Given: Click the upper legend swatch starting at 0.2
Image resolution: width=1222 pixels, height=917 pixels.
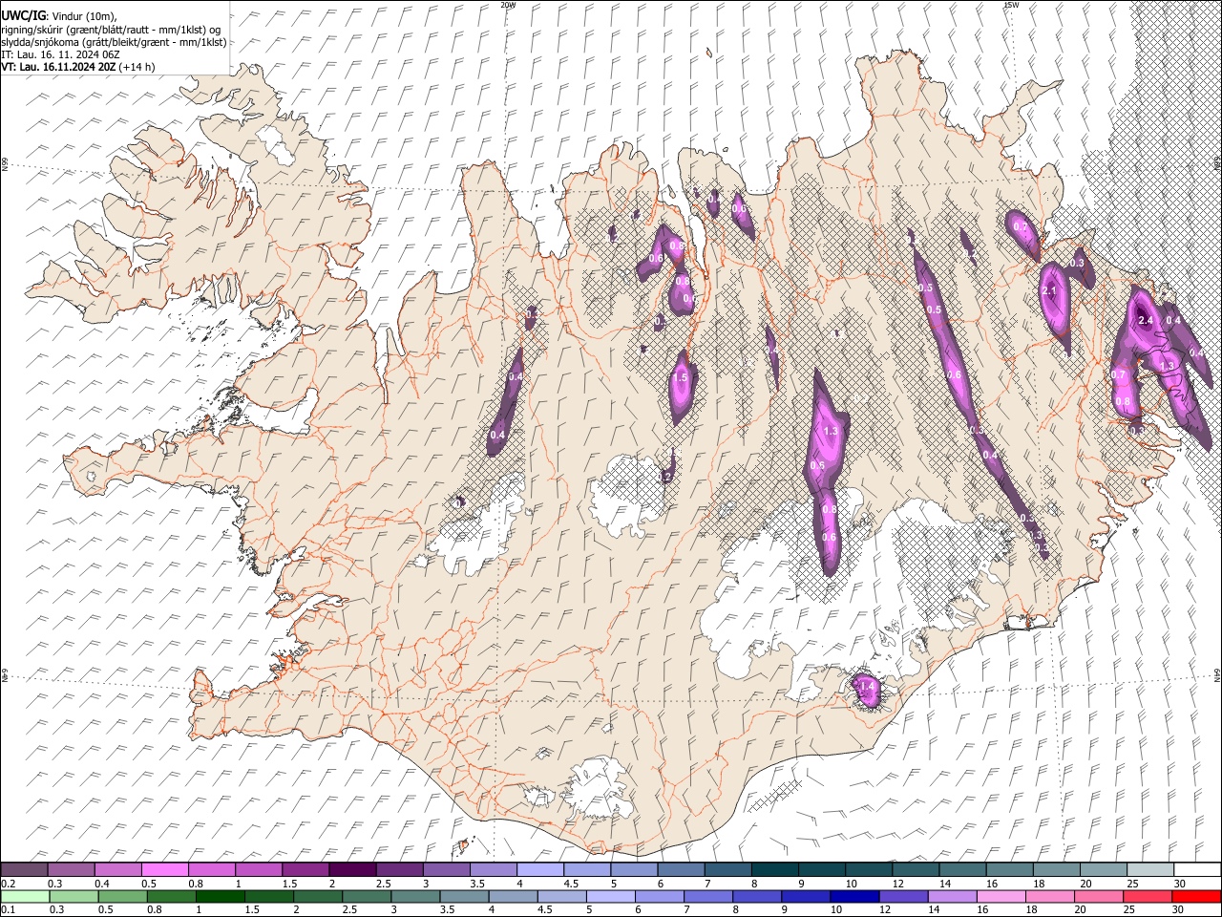Looking at the screenshot, I should (x=24, y=870).
